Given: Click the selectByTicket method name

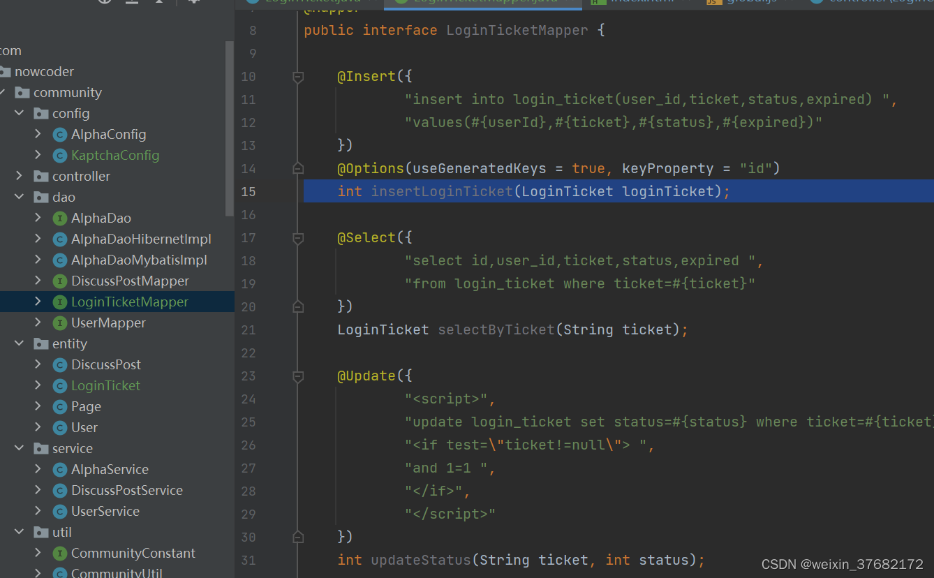Looking at the screenshot, I should tap(496, 329).
